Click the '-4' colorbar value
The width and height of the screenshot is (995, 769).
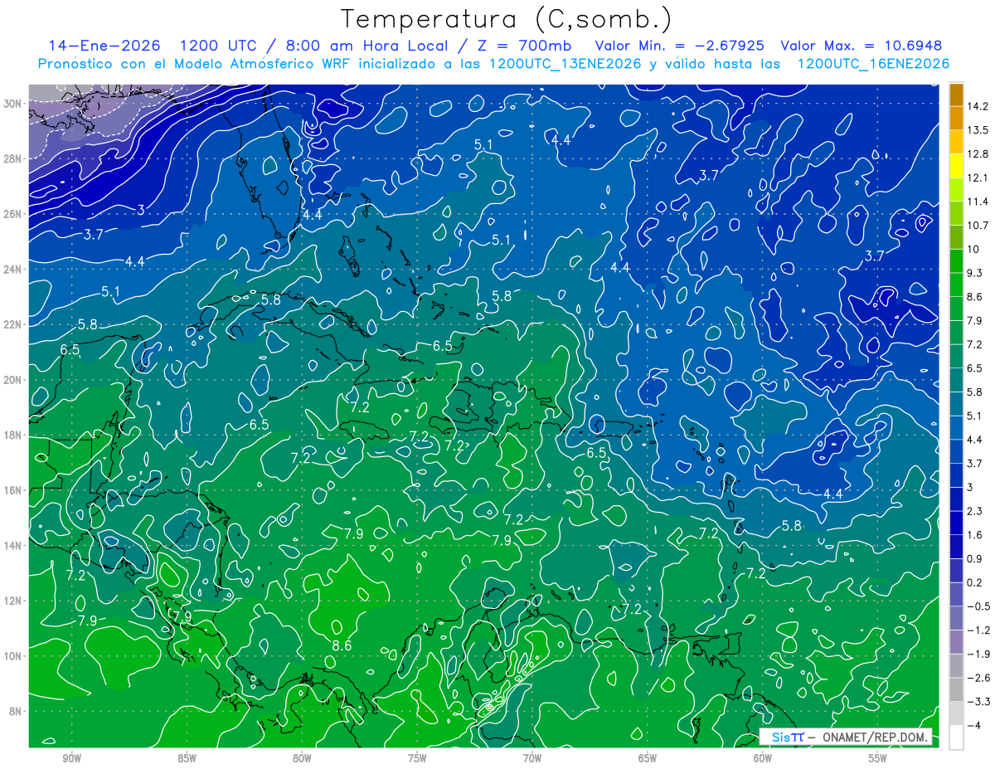point(975,725)
